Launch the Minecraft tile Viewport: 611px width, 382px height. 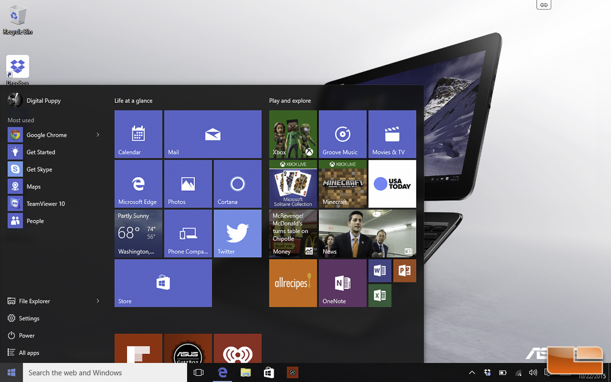click(x=343, y=183)
